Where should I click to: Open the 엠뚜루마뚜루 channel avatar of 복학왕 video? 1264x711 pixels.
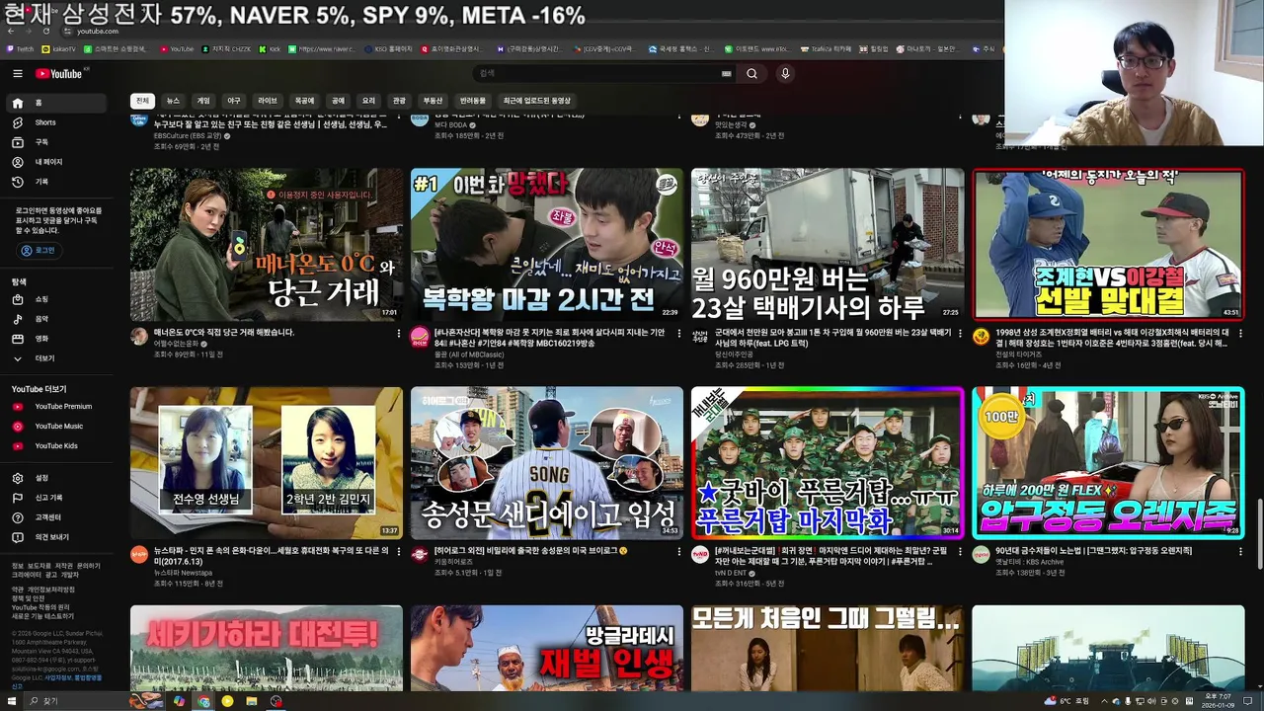420,337
